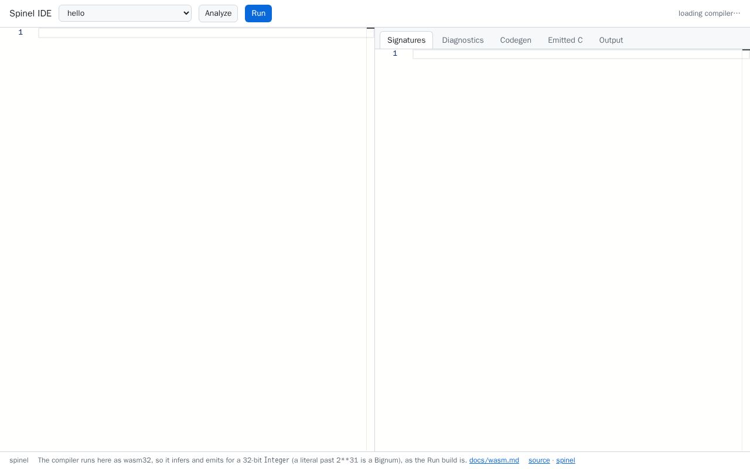Open the docs/wasm.md link
Viewport: 750px width, 469px height.
494,460
